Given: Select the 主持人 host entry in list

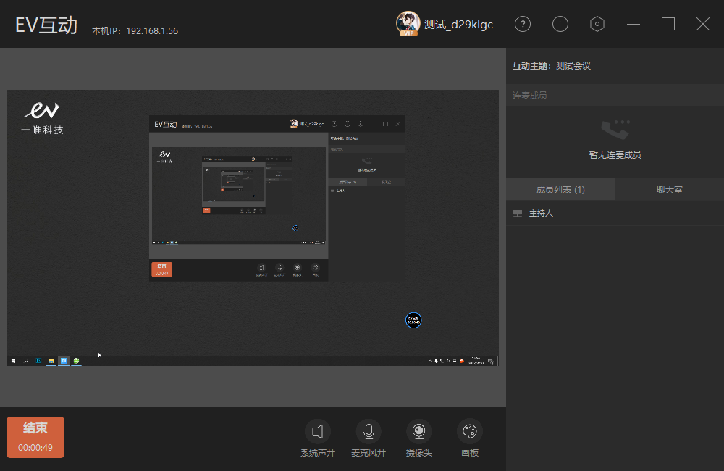Looking at the screenshot, I should [x=541, y=214].
